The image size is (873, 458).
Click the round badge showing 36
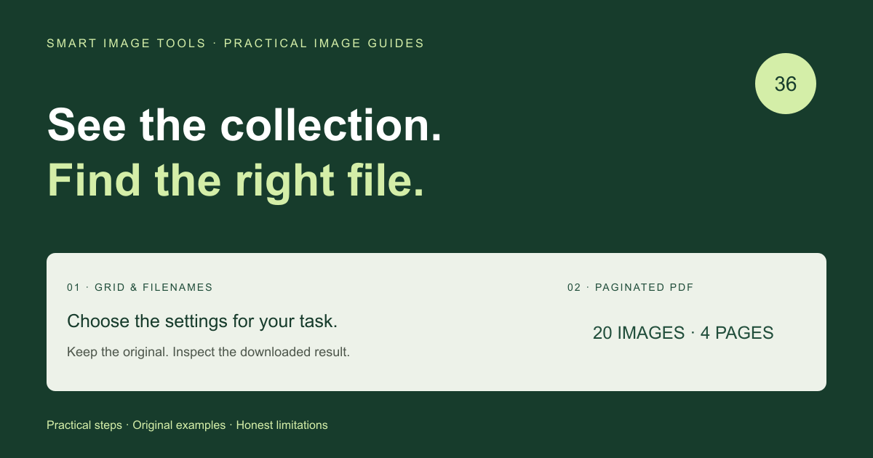pos(786,84)
